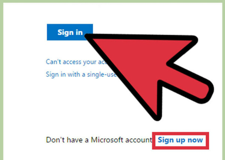Click the word "Sign" on the blue button
Image resolution: width=225 pixels, height=160 pixels.
pyautogui.click(x=64, y=32)
